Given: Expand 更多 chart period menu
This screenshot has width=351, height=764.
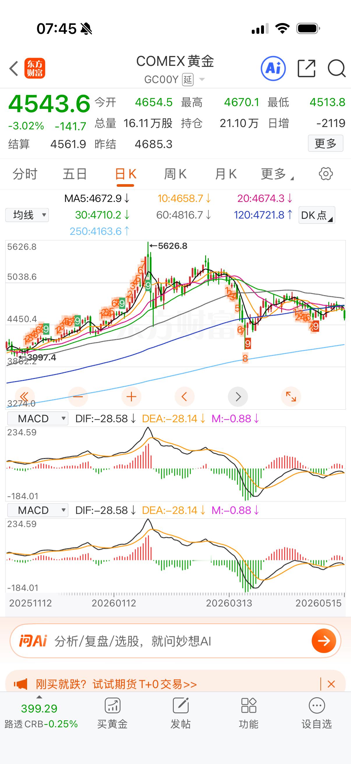Looking at the screenshot, I should tap(277, 174).
